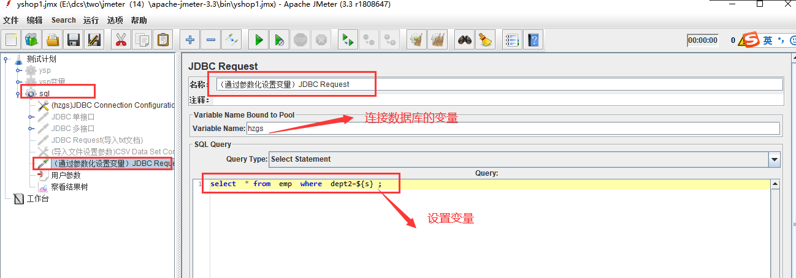
Task: Collapse the 测试计划 tree handle
Action: point(6,59)
